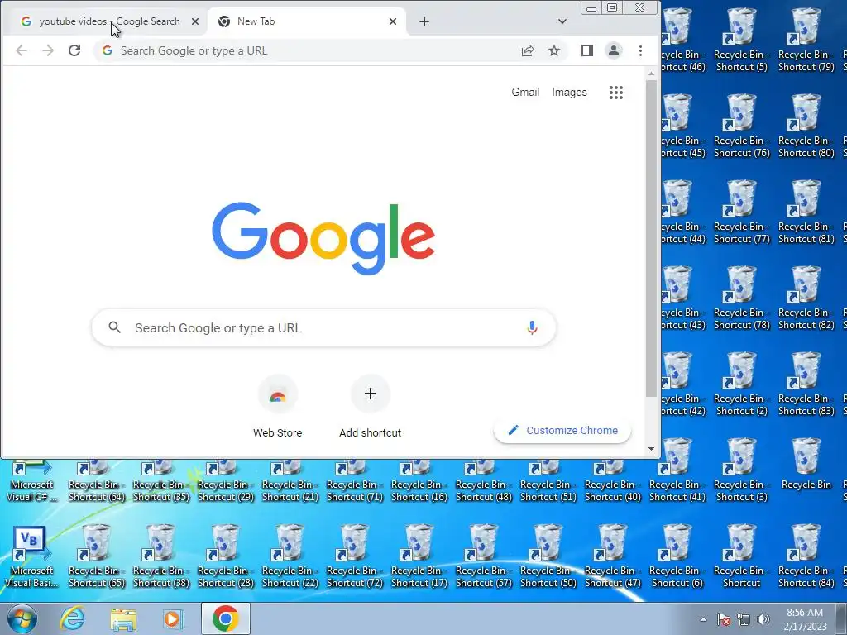Viewport: 847px width, 635px height.
Task: Expand the tab search dropdown arrow
Action: [x=562, y=21]
